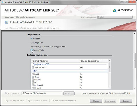Viewport: 137px width, 106px height.
Task: Click the Danish component label
Action: (x=37, y=74)
